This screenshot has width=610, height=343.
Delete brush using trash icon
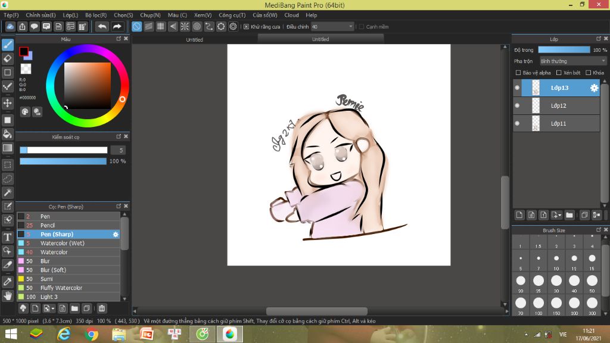pos(102,308)
